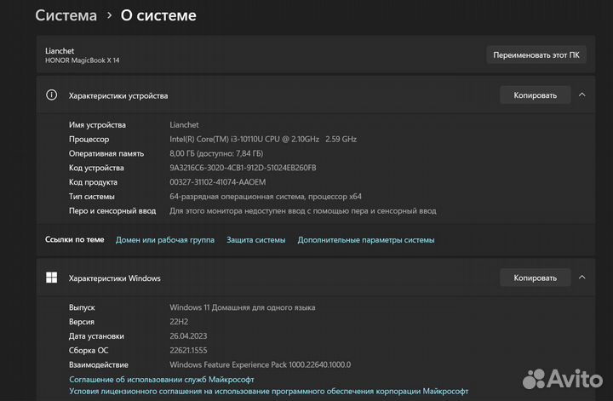Viewport: 613px width, 401px height.
Task: Collapse the Характеристики Windows section chevron
Action: coord(582,278)
